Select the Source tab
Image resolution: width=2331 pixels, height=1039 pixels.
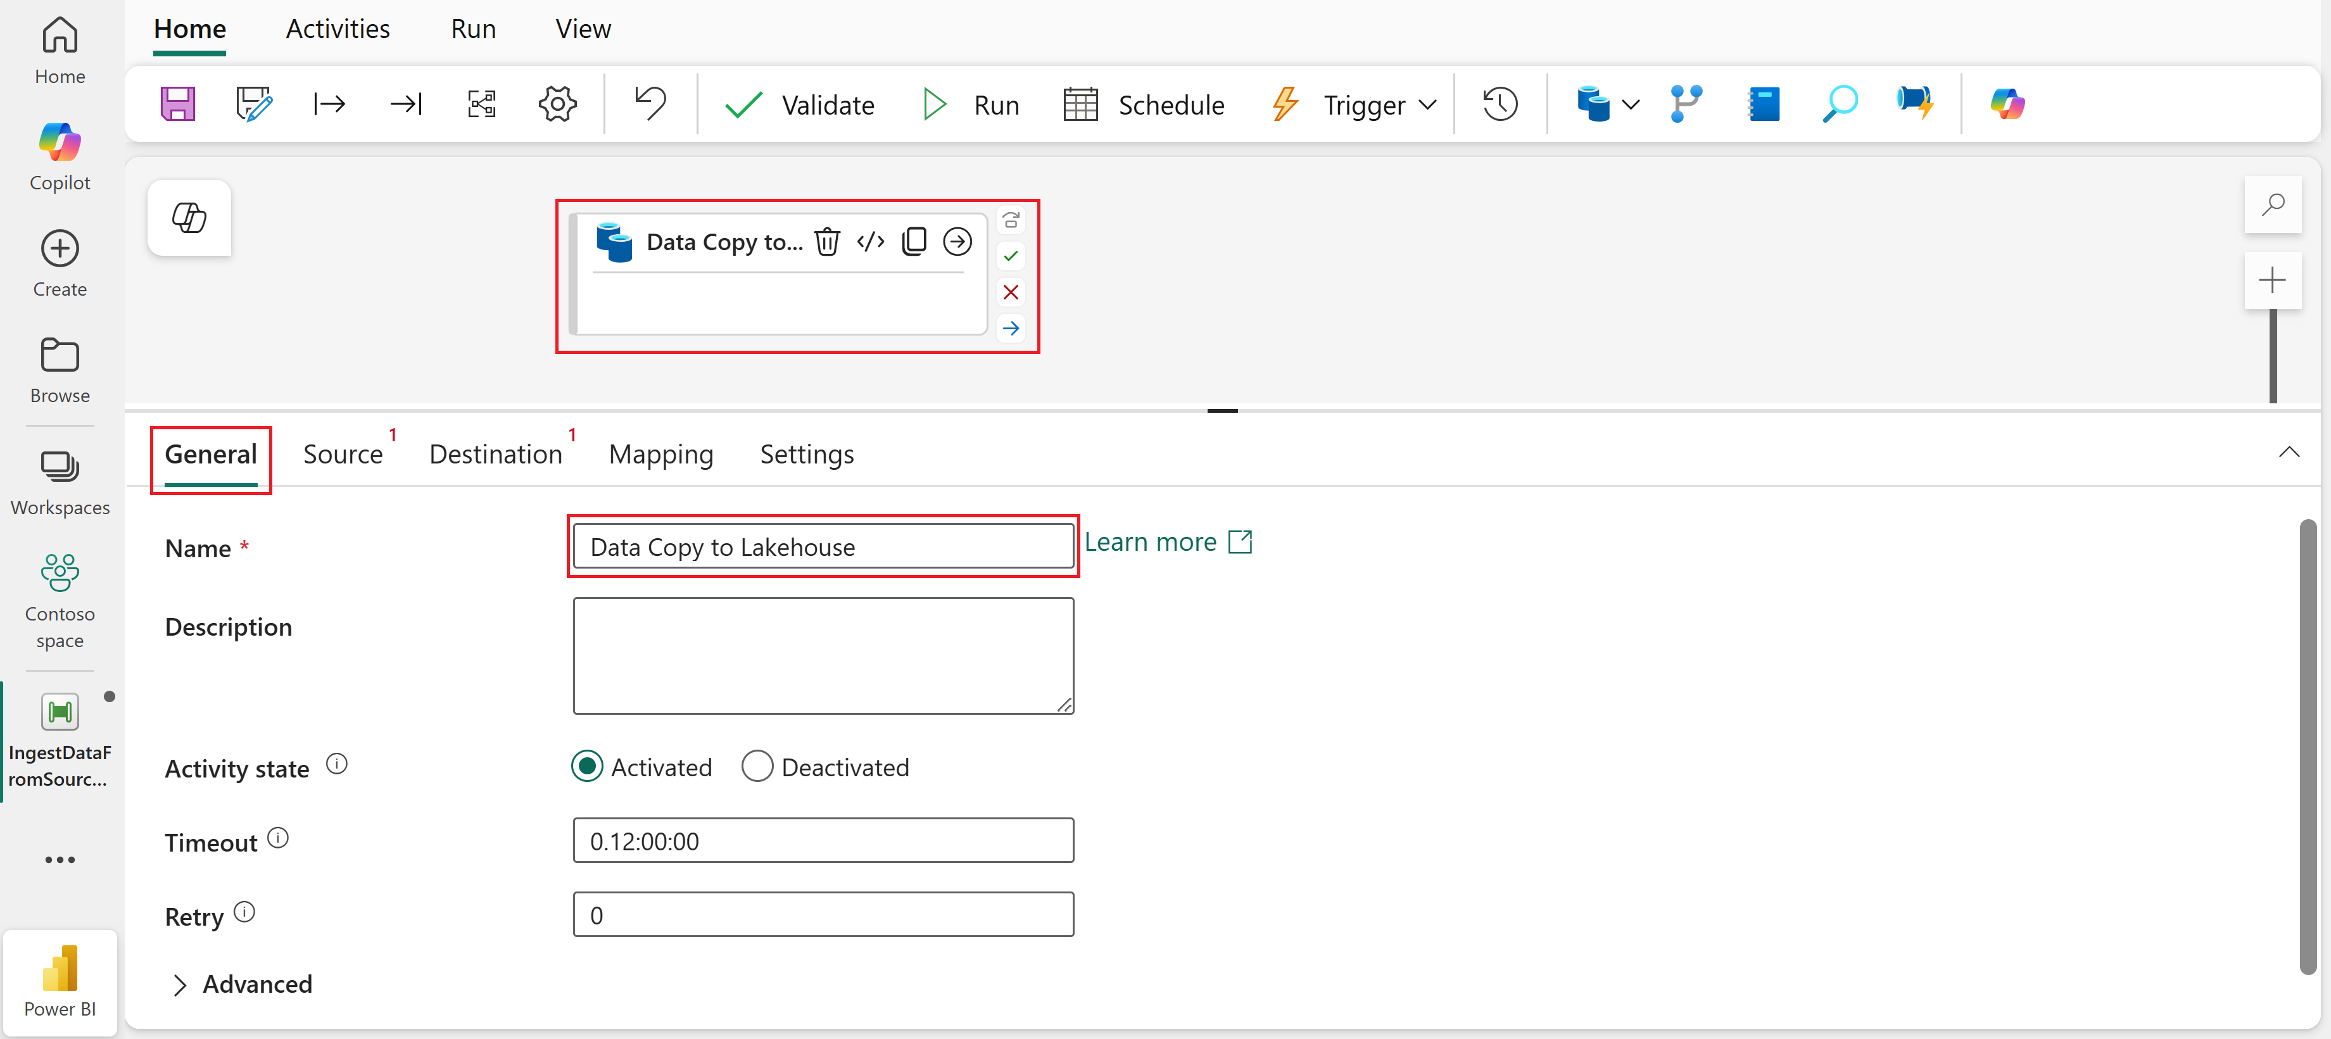(343, 455)
